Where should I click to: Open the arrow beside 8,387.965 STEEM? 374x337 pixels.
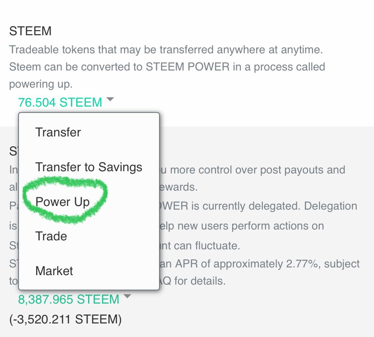(128, 296)
